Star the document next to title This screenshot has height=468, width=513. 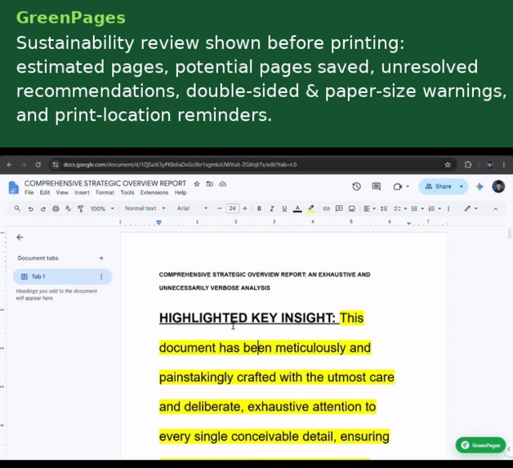pyautogui.click(x=197, y=184)
